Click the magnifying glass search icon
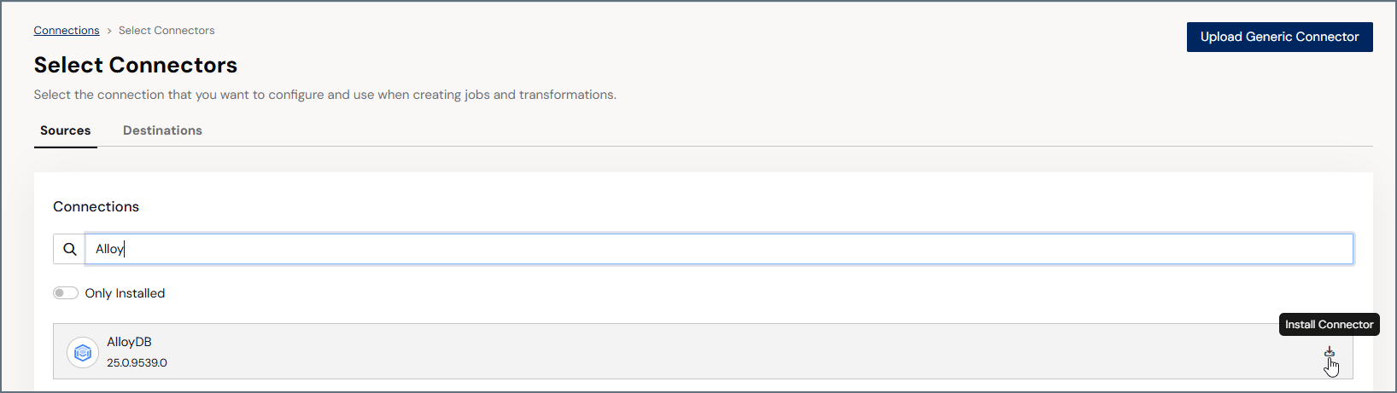The width and height of the screenshot is (1397, 393). (70, 249)
